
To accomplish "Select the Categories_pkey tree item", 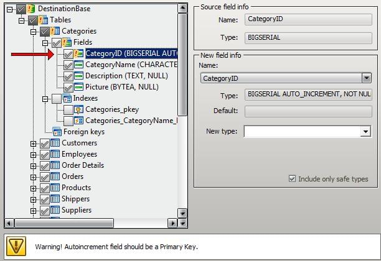I will [x=112, y=109].
